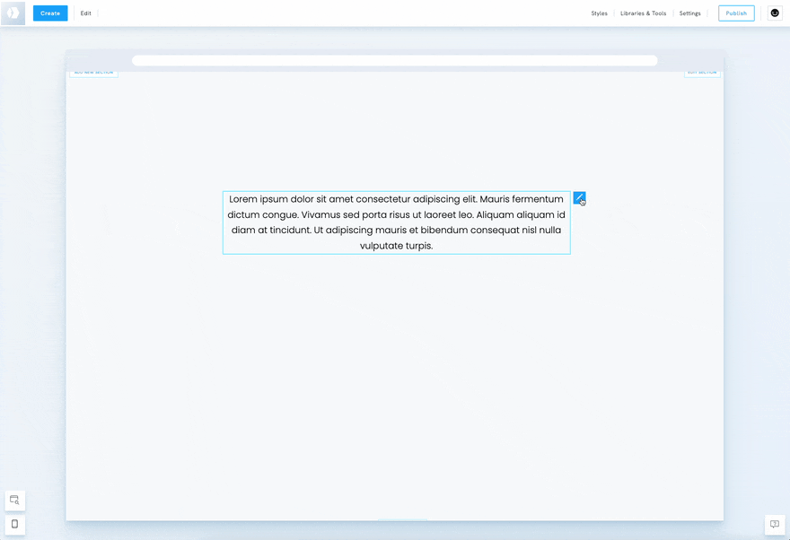
Task: Click the word 'Lorem' in the paragraph
Action: pyautogui.click(x=243, y=199)
